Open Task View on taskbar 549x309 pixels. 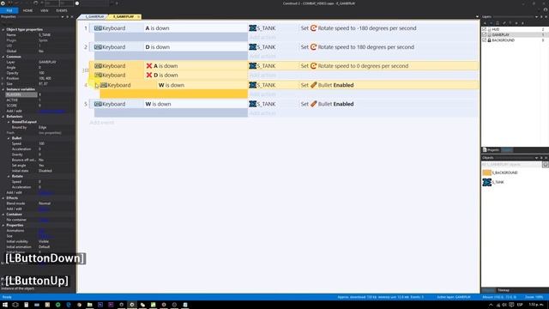point(15,305)
